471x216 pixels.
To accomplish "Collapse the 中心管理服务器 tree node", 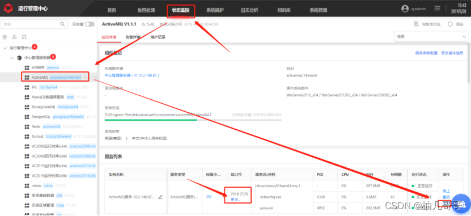I will click(x=12, y=58).
